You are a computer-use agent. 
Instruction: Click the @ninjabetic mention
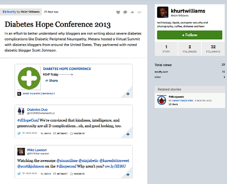(88, 160)
